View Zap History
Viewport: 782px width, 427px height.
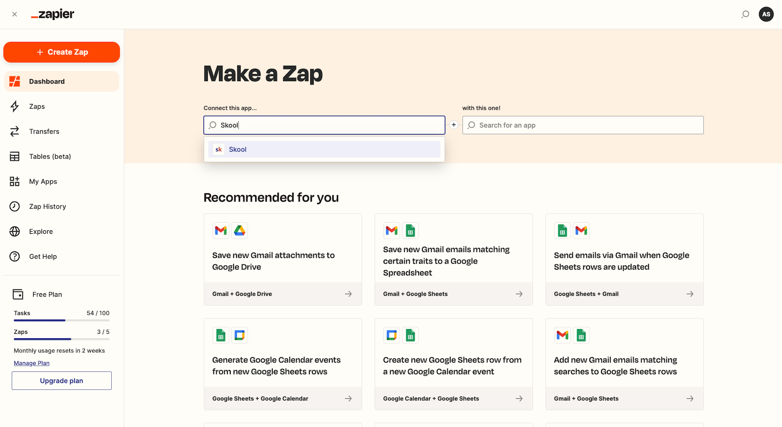tap(47, 206)
